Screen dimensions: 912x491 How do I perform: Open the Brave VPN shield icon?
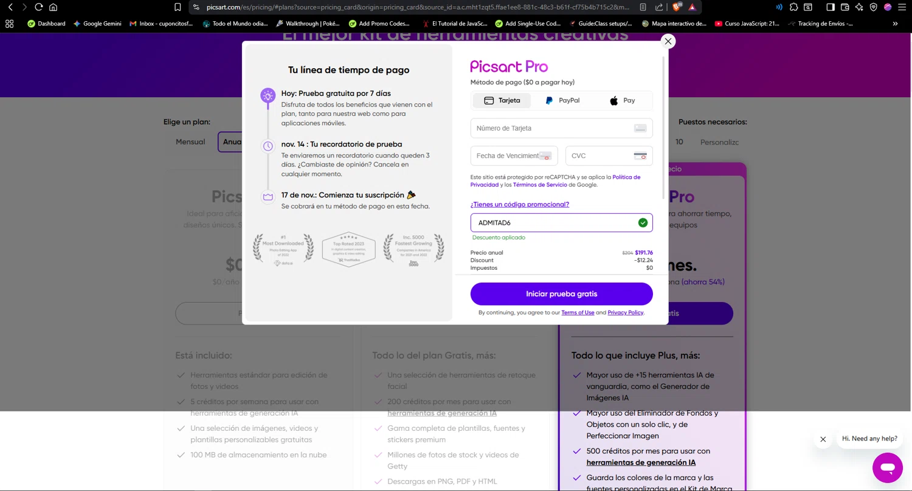[x=874, y=7]
